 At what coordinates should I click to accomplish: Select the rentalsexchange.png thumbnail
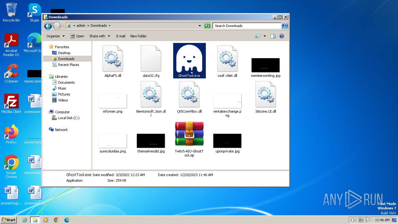(x=227, y=101)
